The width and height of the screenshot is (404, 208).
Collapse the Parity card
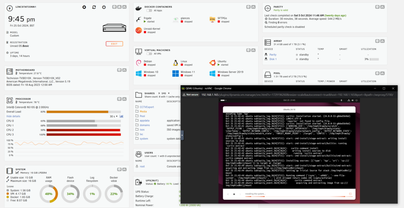point(382,7)
